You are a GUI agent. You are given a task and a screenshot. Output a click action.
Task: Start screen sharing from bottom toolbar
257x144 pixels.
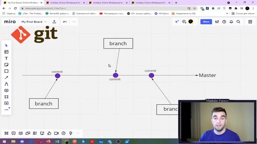(x=42, y=133)
